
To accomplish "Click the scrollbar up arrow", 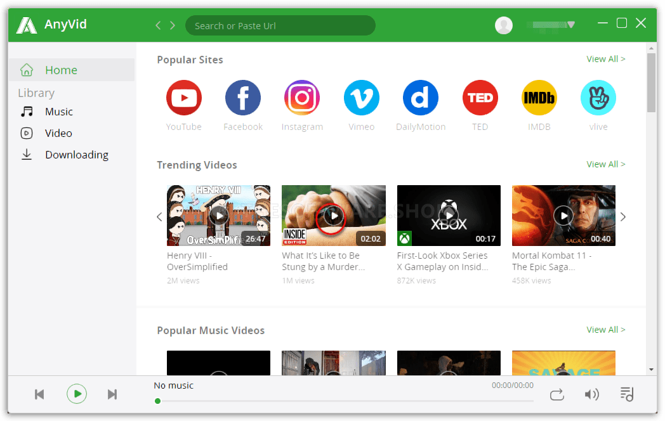I will coord(652,48).
